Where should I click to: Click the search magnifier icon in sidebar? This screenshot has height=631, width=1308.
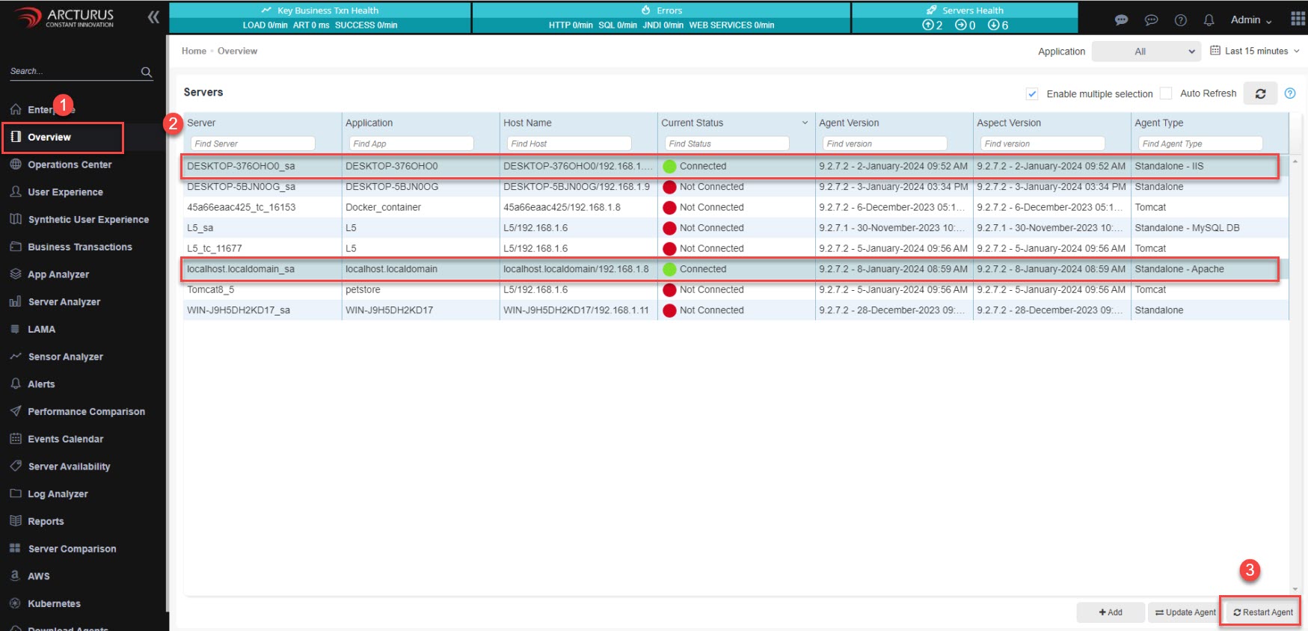pyautogui.click(x=147, y=72)
